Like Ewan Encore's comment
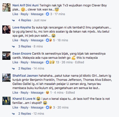Screen dimensions: 119x117 (x=15, y=62)
